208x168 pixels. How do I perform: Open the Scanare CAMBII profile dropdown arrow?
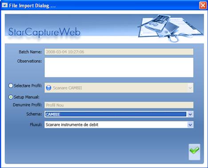point(190,88)
